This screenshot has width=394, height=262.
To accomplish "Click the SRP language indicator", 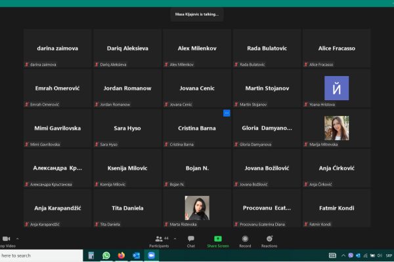I will [389, 255].
